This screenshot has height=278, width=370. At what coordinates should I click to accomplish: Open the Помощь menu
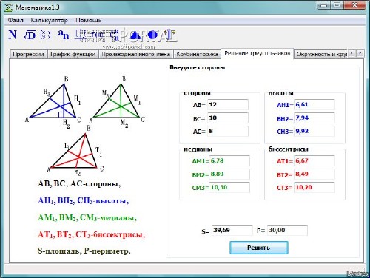88,20
